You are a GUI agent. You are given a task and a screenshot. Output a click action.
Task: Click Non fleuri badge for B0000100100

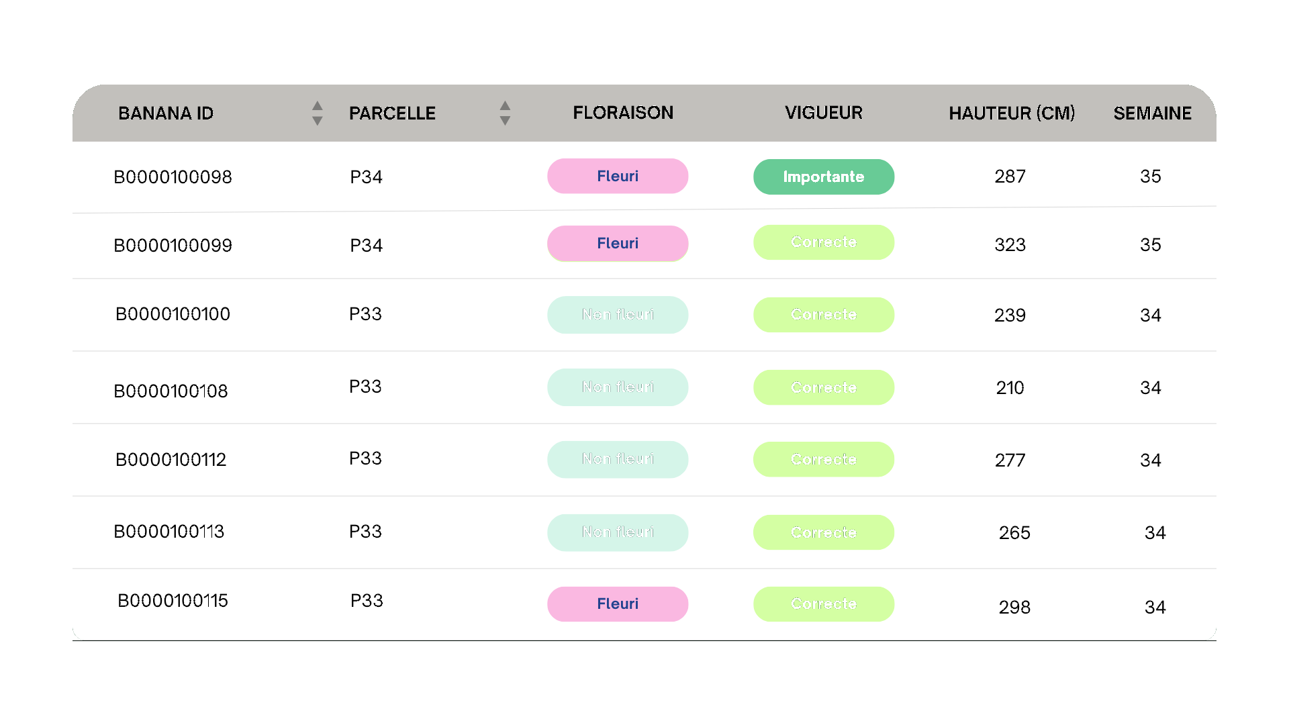618,315
